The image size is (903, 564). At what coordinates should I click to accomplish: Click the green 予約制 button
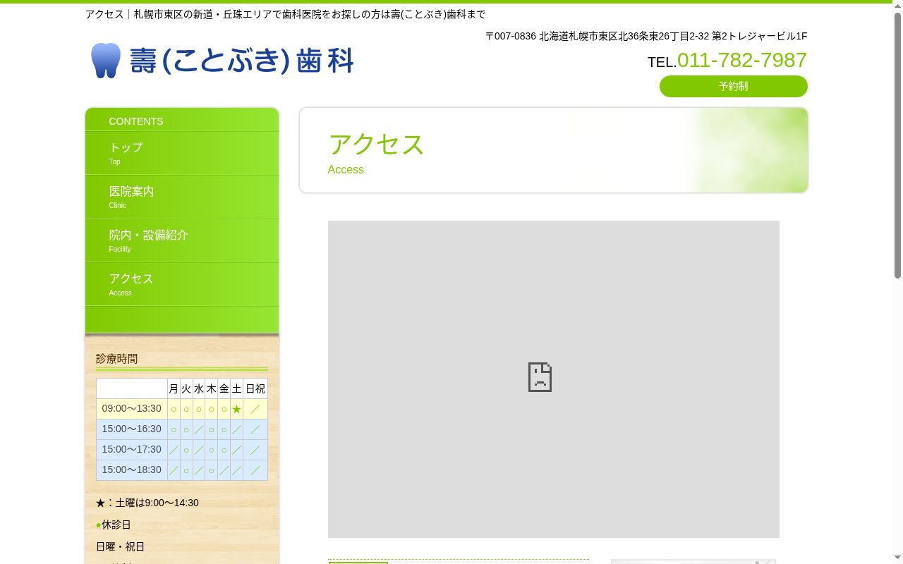733,86
